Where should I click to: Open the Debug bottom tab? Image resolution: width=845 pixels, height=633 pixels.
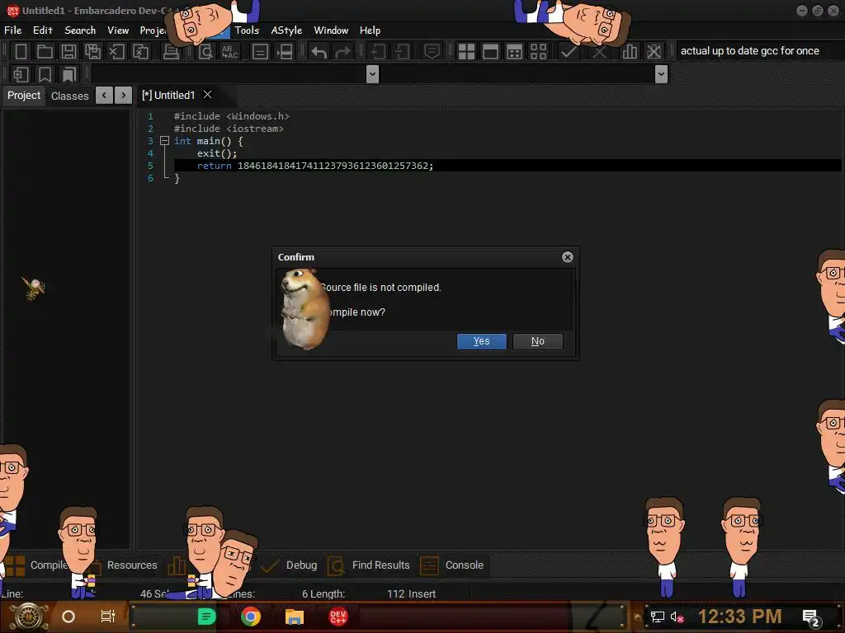tap(301, 565)
